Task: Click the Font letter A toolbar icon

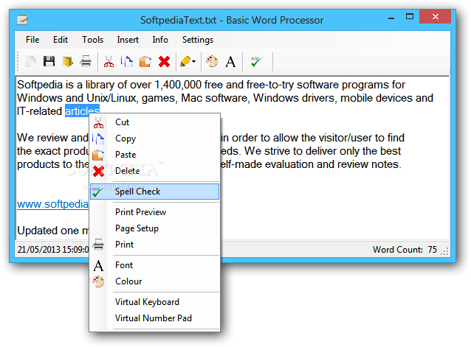Action: coord(230,62)
